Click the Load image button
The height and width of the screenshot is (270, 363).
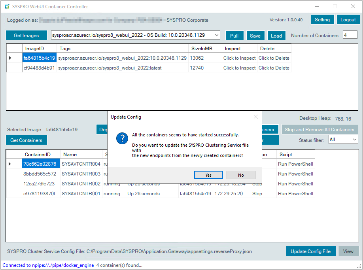(x=276, y=36)
